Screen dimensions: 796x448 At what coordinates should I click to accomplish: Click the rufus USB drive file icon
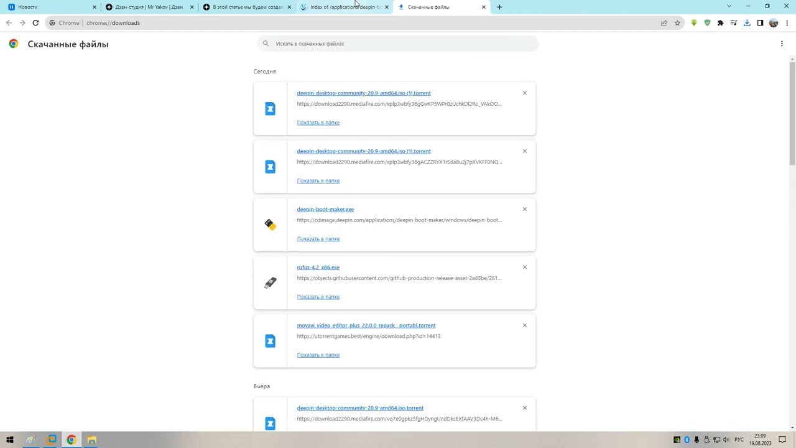270,283
